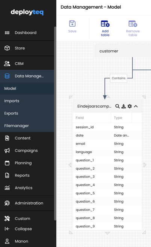Open the gear settings of Eindejaarscamp table
Viewport: 151px width, 247px height.
click(130, 106)
